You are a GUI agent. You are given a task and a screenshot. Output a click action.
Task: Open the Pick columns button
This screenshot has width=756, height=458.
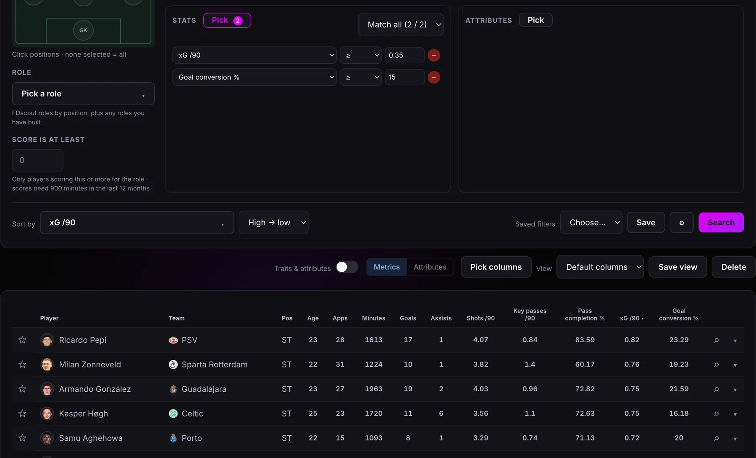click(x=496, y=267)
